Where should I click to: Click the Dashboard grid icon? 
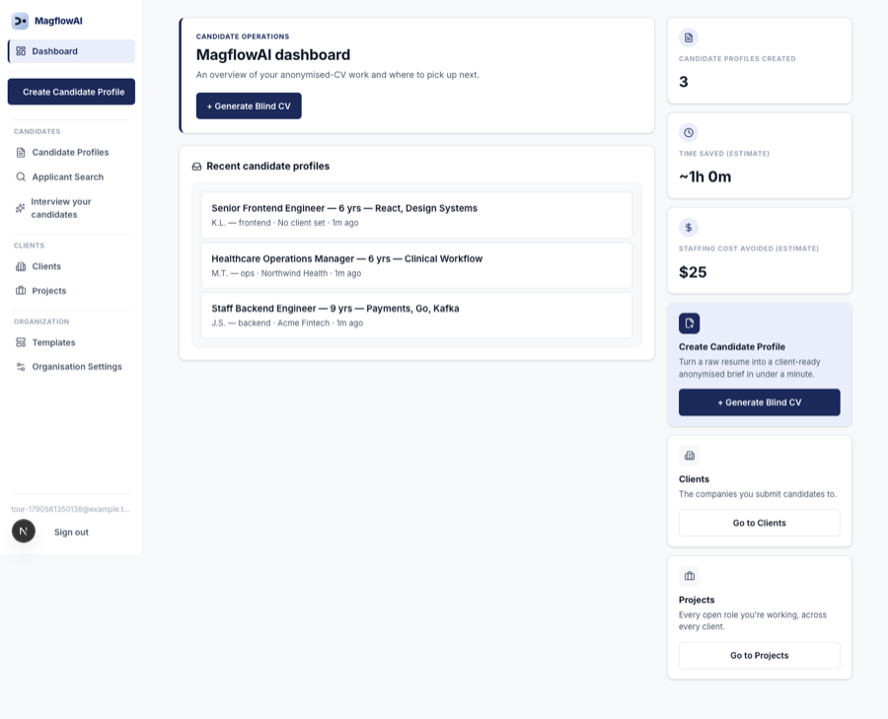(21, 51)
